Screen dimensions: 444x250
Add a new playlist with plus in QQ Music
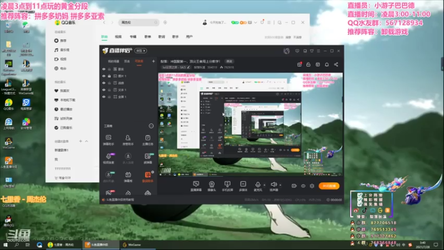(x=80, y=141)
